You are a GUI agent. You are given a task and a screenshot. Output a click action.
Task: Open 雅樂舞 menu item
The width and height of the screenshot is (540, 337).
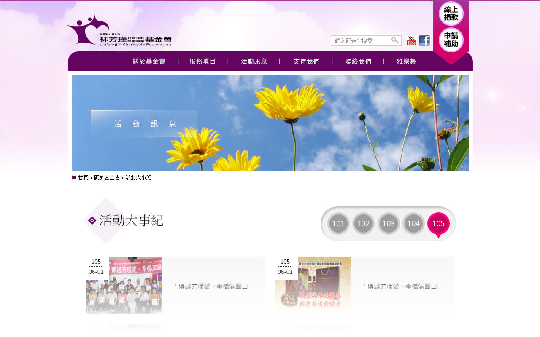point(406,62)
